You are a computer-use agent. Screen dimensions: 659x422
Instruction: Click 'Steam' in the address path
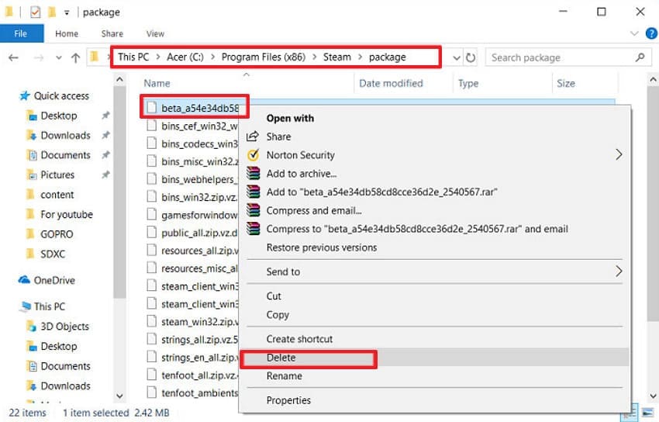pos(337,57)
